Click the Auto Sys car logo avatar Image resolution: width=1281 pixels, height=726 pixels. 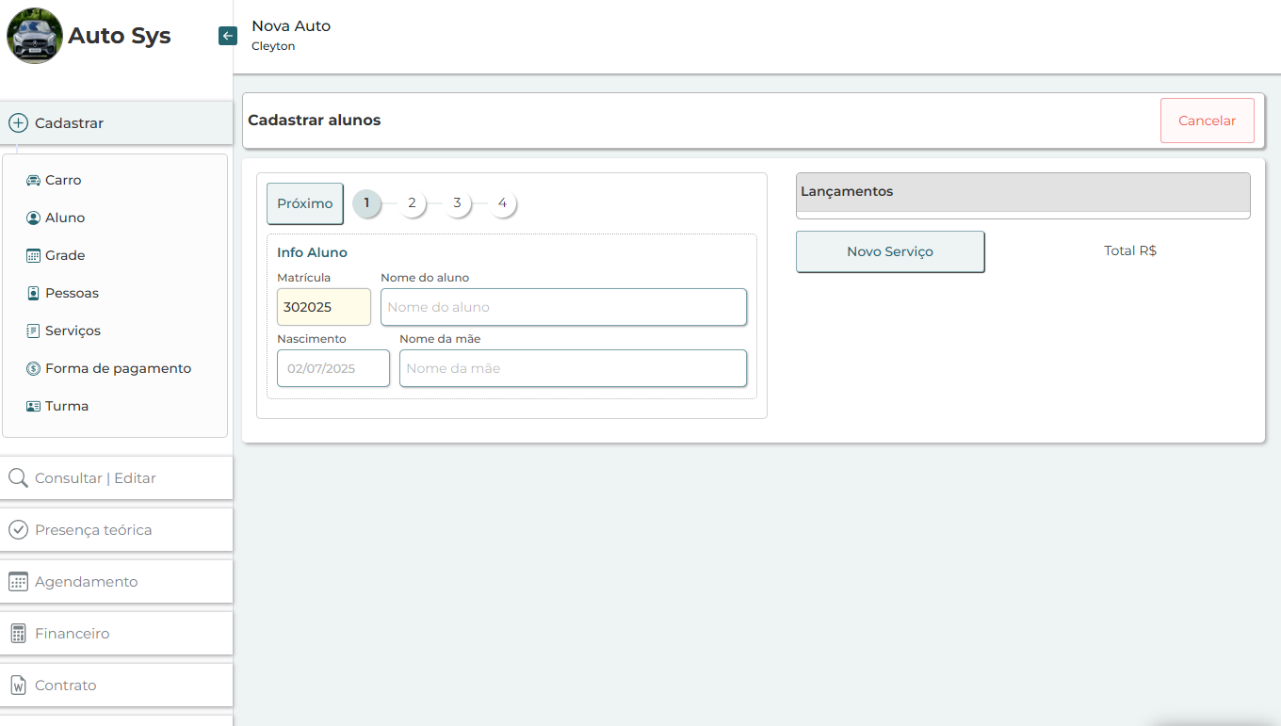(x=35, y=36)
